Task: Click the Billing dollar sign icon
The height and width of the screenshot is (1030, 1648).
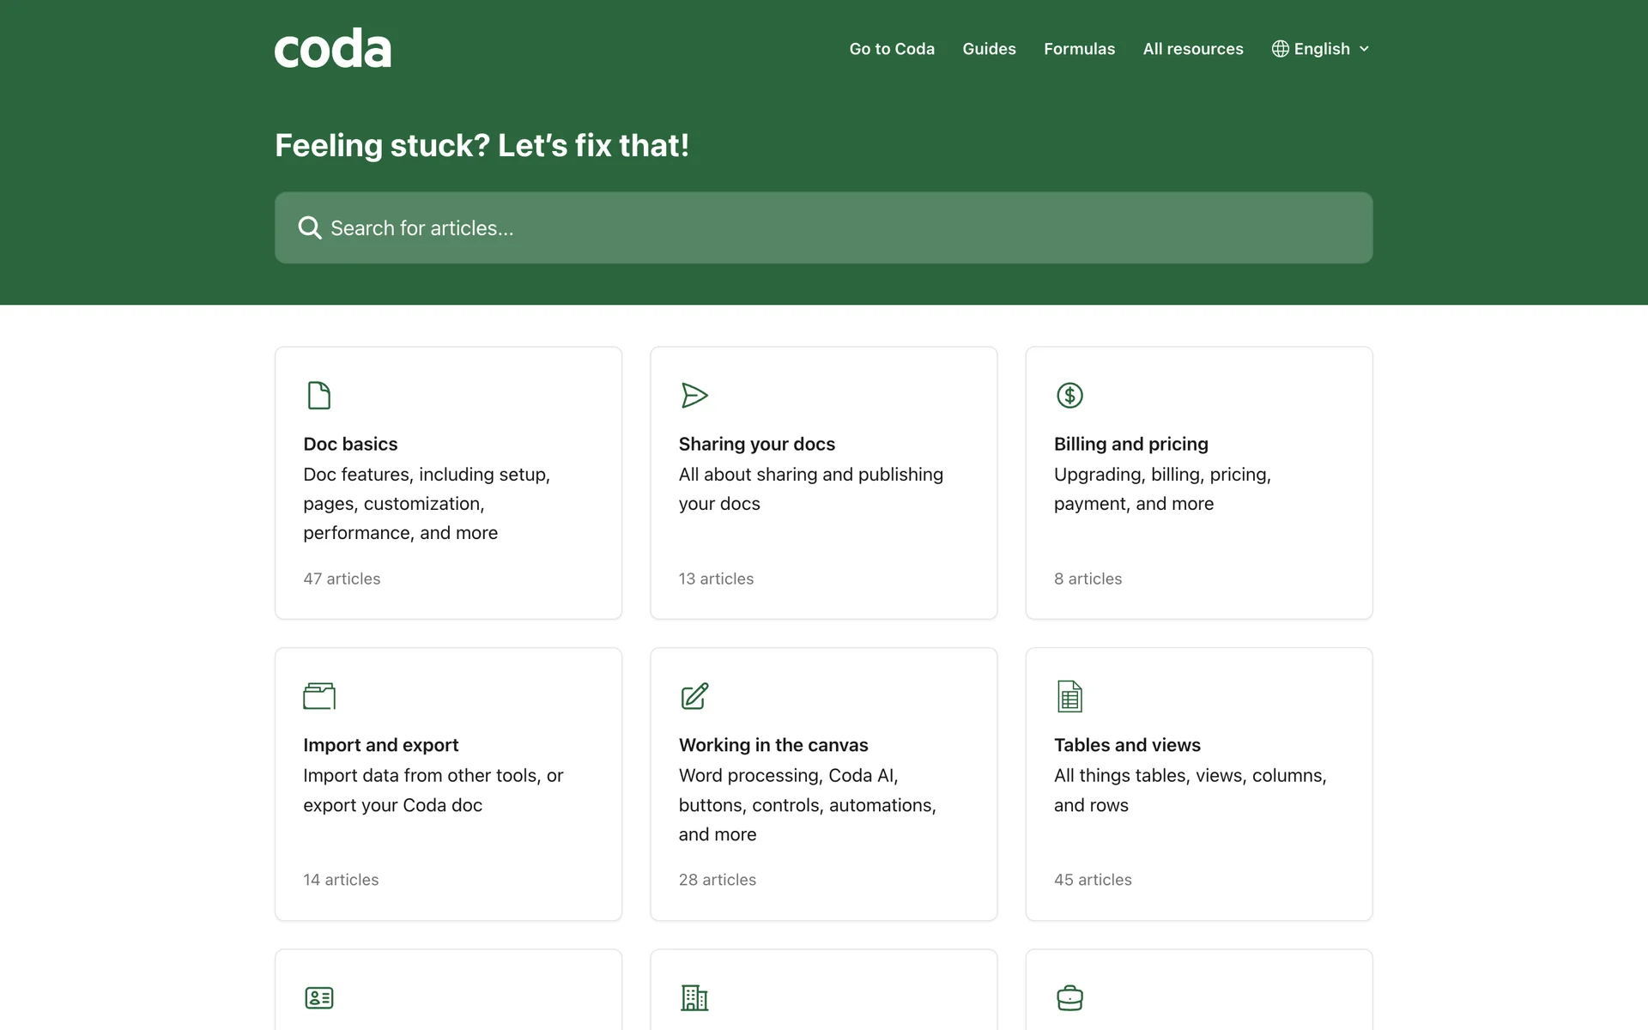Action: [x=1069, y=396]
